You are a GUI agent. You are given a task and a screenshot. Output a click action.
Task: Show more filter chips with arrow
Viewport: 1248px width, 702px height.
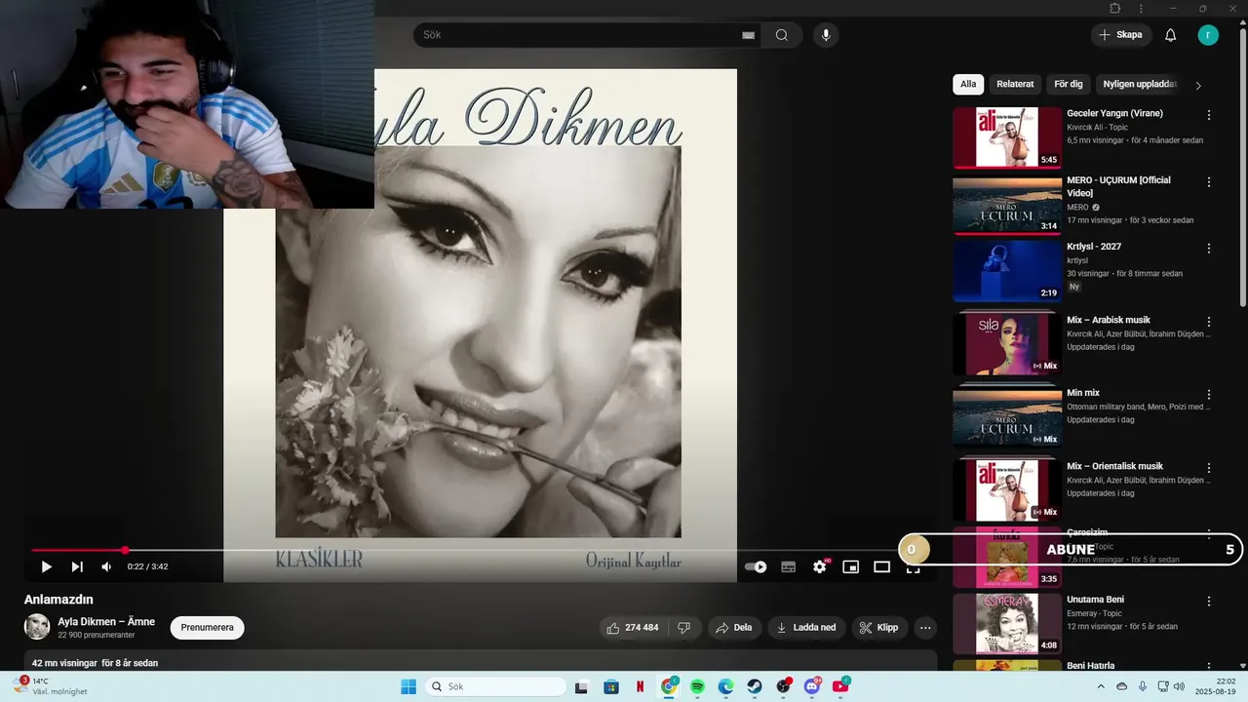pos(1198,85)
